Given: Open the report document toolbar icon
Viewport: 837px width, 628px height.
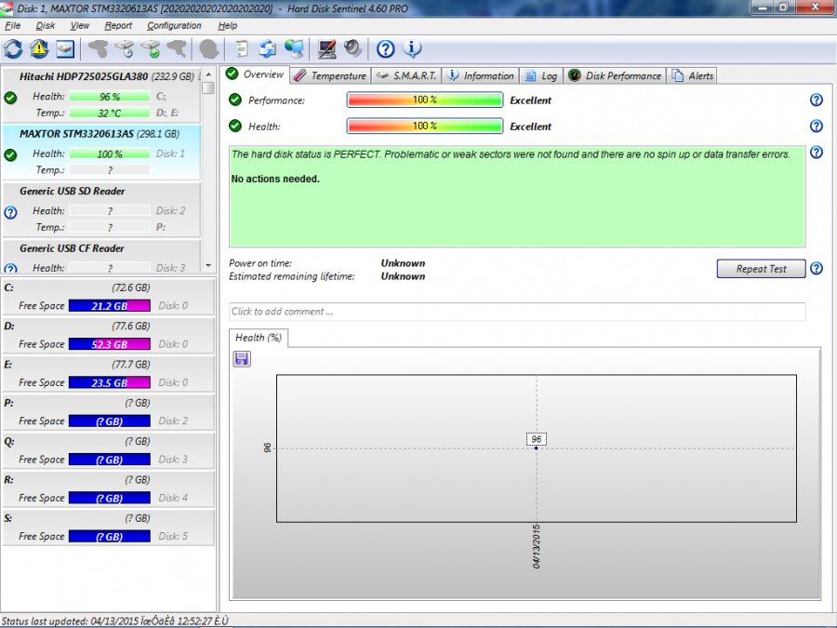Looking at the screenshot, I should 242,49.
